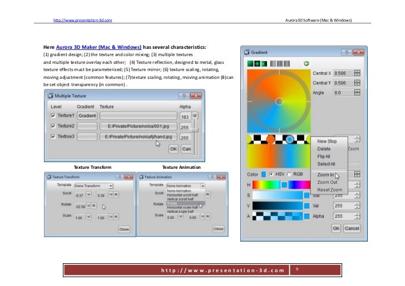This screenshot has height=286, width=405.
Task: Choose Flip All from the context menu
Action: (x=324, y=156)
